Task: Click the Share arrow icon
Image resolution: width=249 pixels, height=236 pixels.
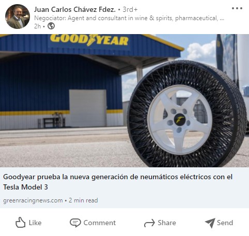Action: tap(149, 223)
